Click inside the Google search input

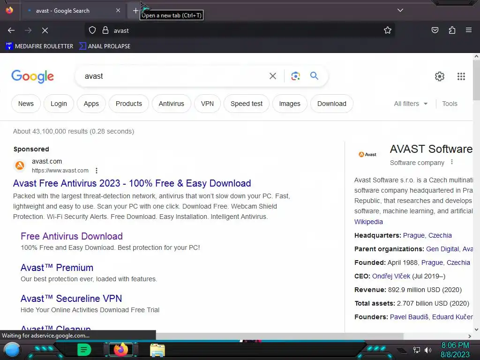[x=174, y=76]
